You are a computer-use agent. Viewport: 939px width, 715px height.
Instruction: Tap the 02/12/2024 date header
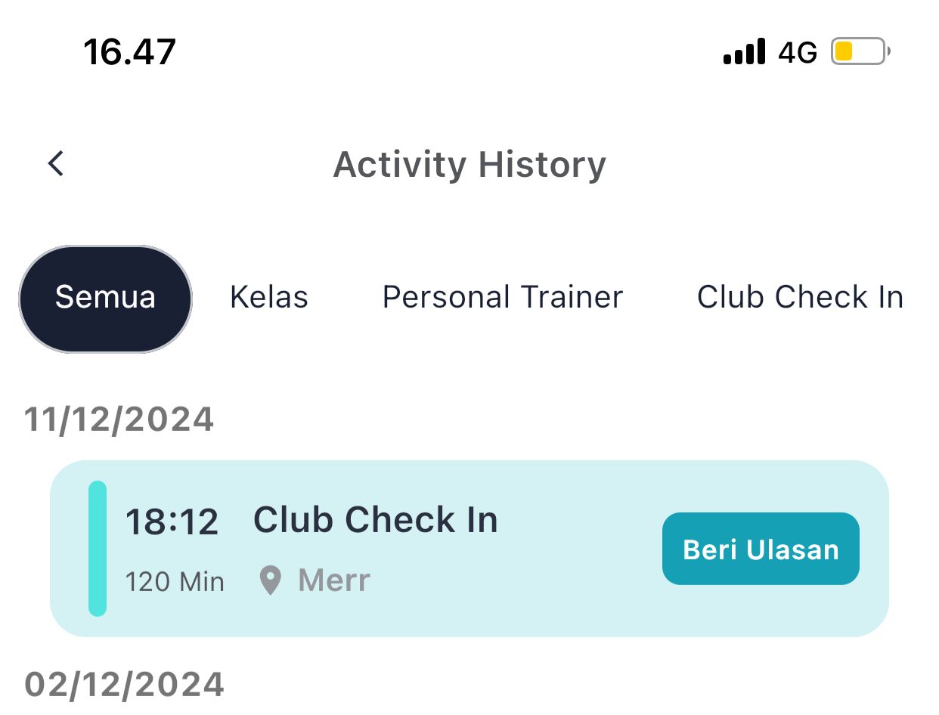tap(125, 685)
